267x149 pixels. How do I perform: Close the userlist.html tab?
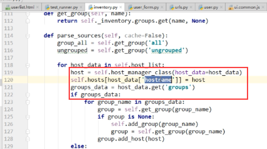[x=37, y=7]
